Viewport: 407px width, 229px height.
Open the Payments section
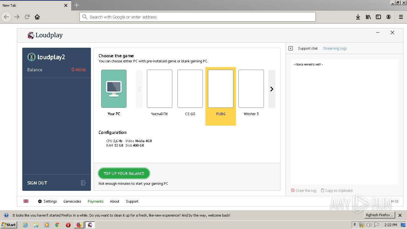pyautogui.click(x=96, y=201)
